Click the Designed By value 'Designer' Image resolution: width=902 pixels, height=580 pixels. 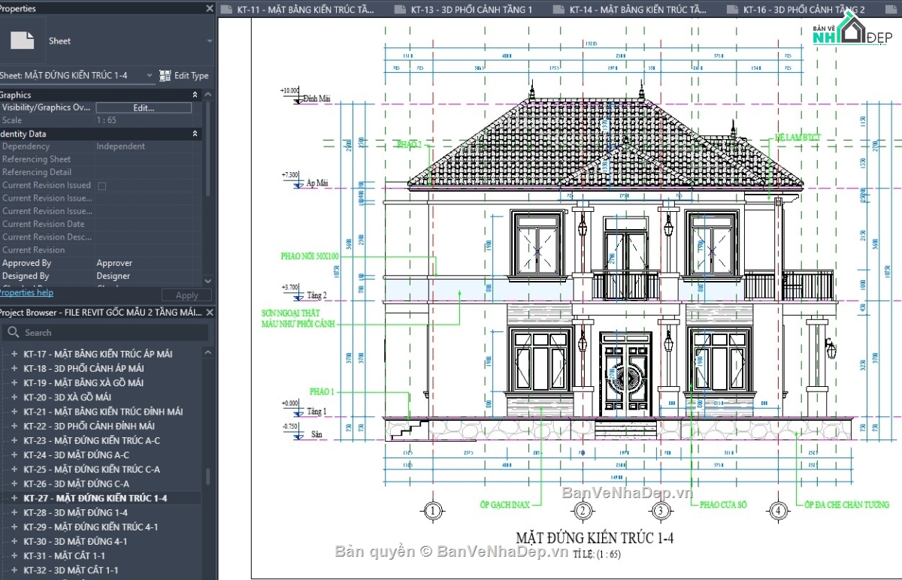click(x=114, y=276)
